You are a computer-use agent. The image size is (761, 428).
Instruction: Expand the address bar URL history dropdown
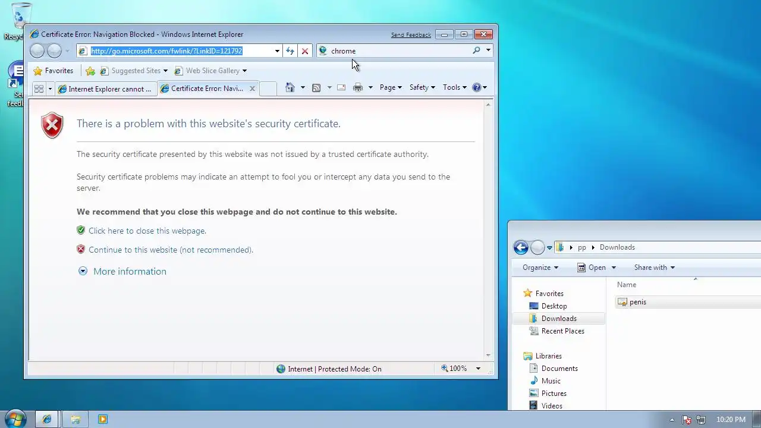(x=276, y=51)
